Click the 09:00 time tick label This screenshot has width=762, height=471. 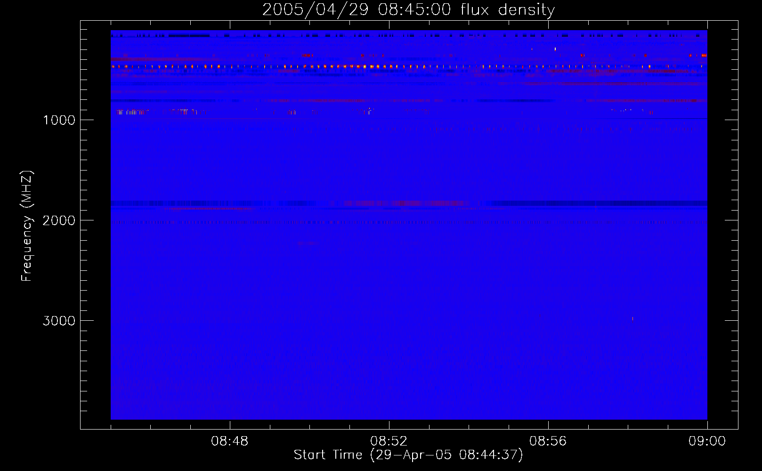coord(707,441)
